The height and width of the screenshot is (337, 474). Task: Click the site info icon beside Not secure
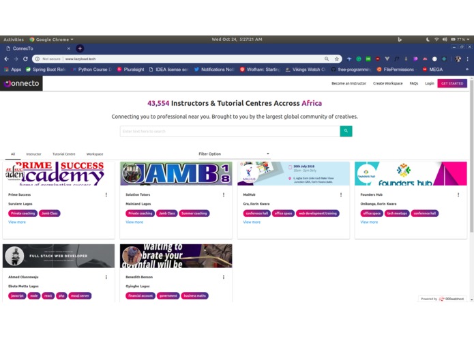[38, 59]
